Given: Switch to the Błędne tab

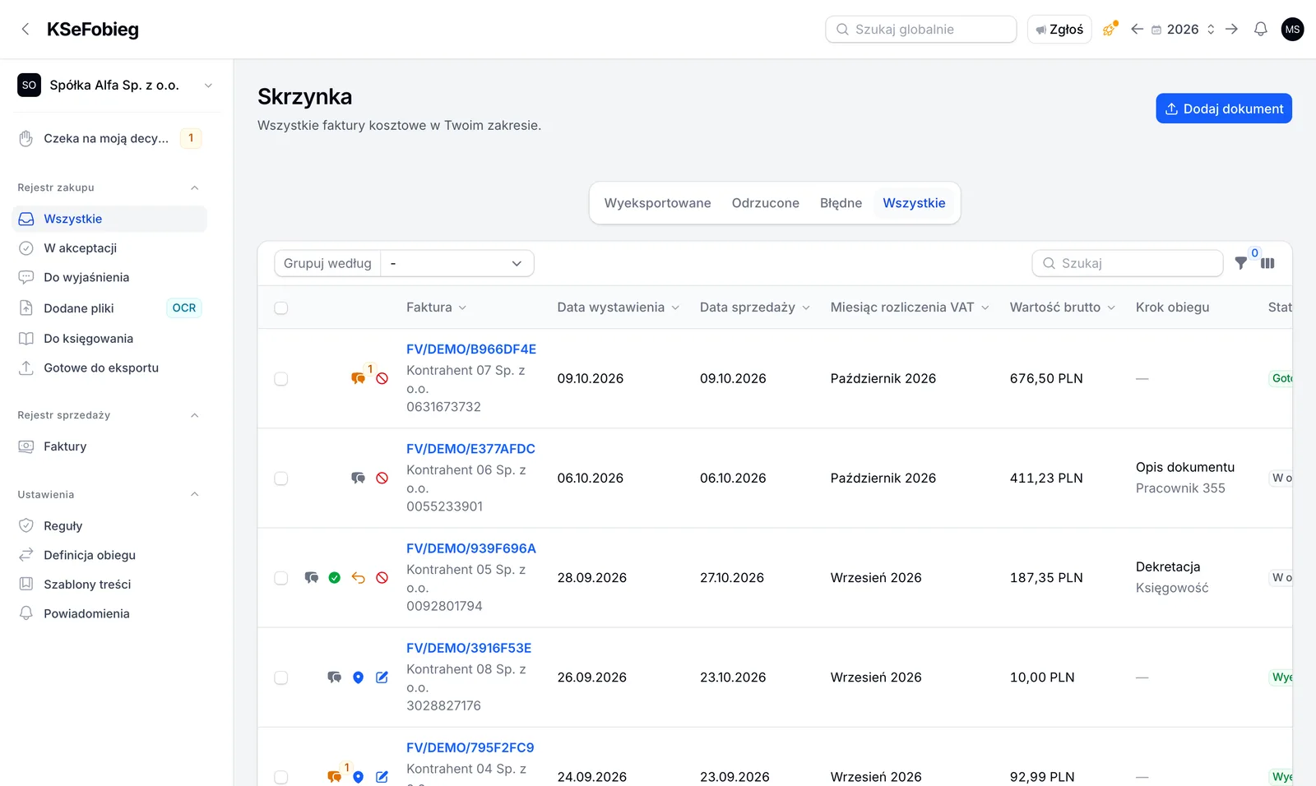Looking at the screenshot, I should (841, 203).
